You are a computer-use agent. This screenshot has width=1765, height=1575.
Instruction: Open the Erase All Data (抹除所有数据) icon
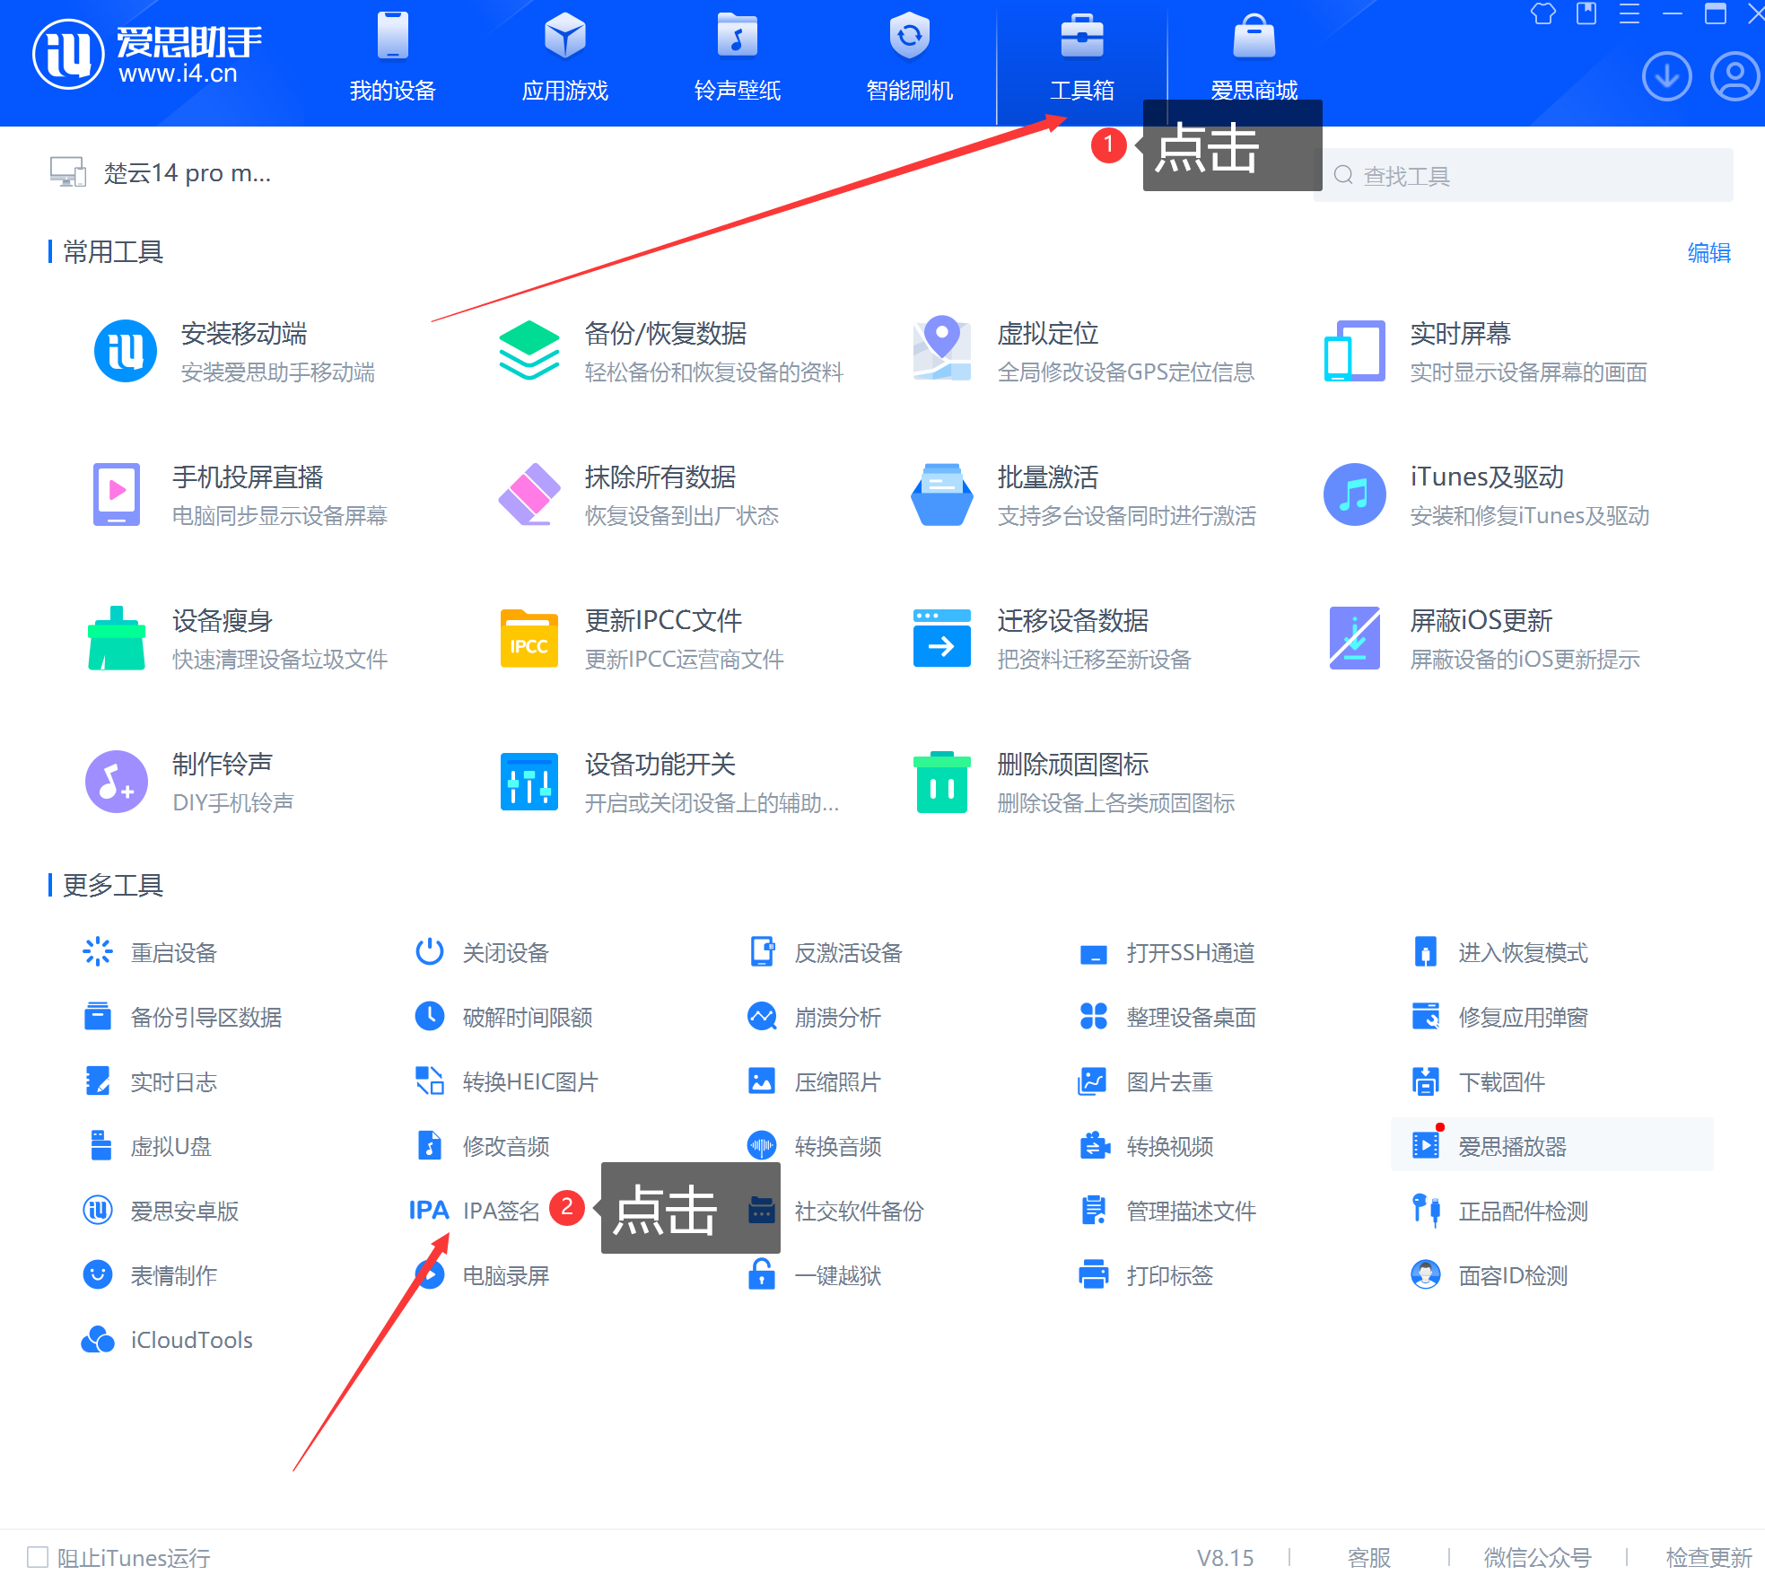pos(529,494)
